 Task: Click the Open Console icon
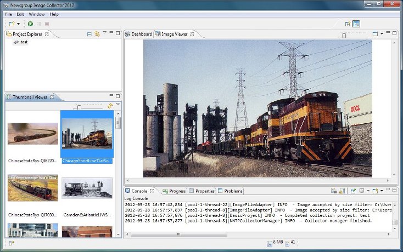375,191
